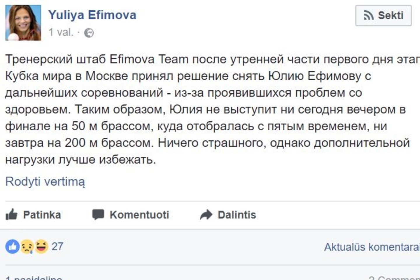420x280 pixels.
Task: Click Yuliya Efimova's profile picture
Action: coord(23,22)
